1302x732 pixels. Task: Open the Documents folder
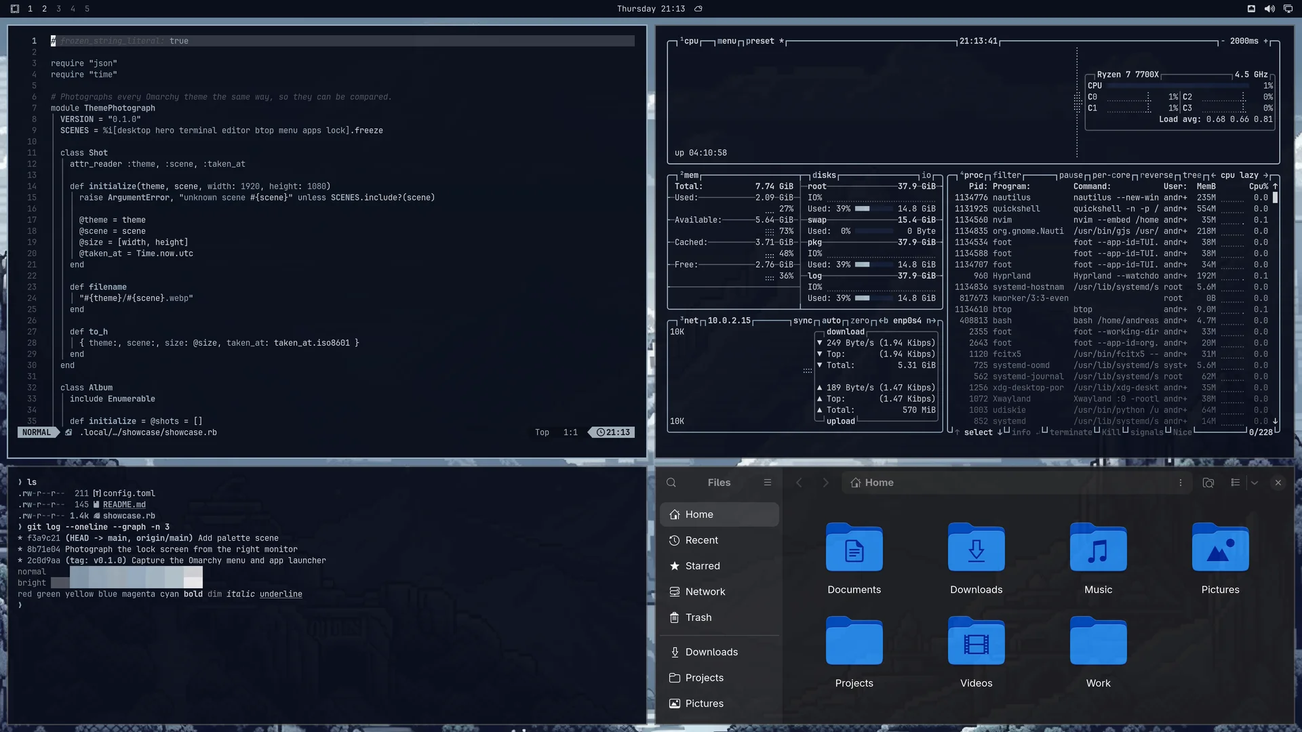click(x=854, y=559)
